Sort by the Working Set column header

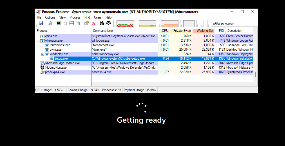203,31
